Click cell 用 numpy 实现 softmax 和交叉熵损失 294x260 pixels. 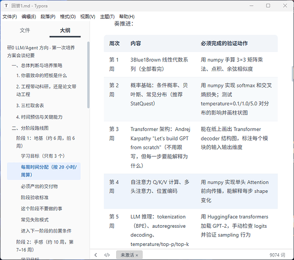236,99
